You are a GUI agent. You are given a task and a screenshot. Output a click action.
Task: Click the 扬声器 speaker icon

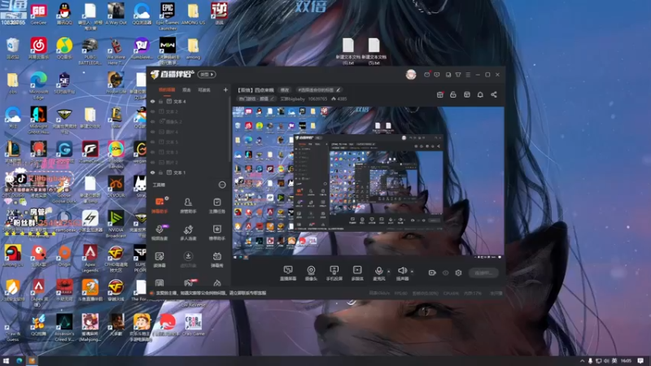point(402,272)
